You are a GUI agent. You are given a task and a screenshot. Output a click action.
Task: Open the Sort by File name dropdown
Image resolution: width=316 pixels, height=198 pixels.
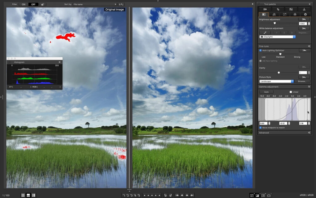[95, 4]
